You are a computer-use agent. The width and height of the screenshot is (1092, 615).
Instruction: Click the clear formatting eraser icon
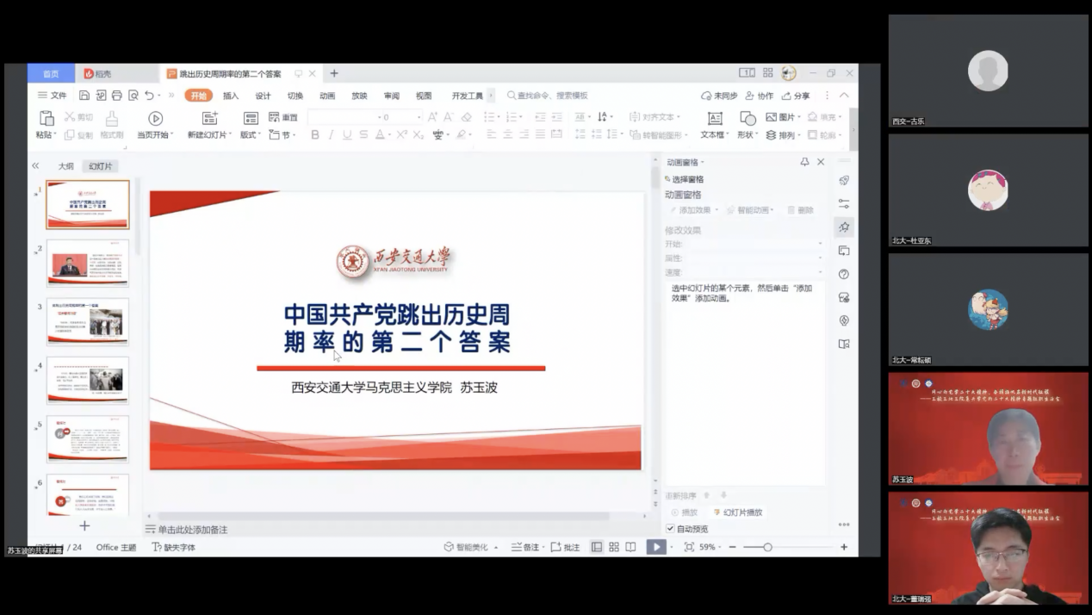coord(467,117)
